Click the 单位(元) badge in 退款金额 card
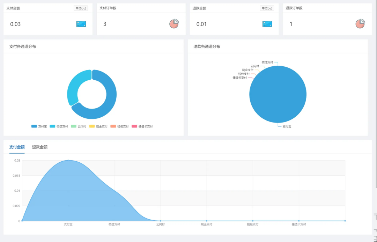 [x=267, y=8]
